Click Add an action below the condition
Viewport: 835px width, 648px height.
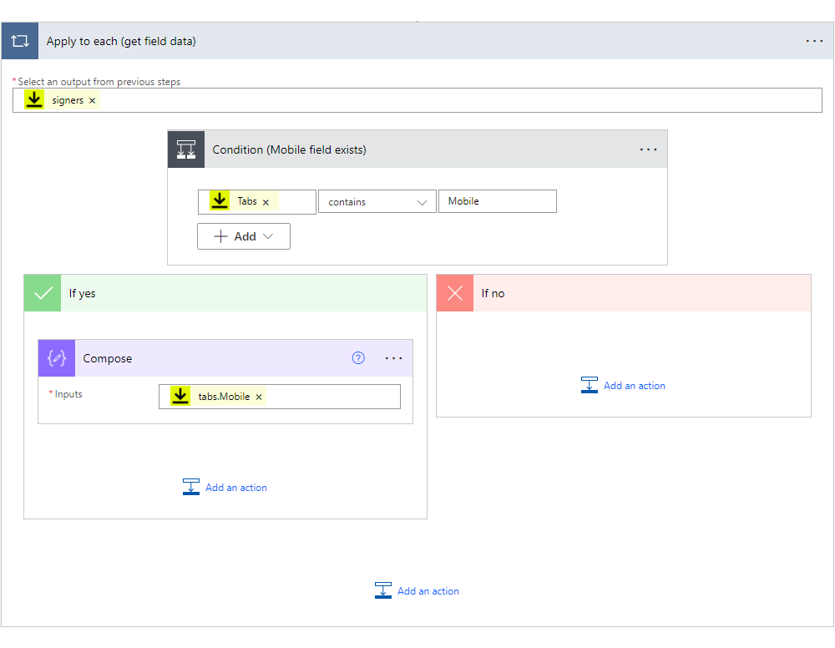pyautogui.click(x=417, y=590)
